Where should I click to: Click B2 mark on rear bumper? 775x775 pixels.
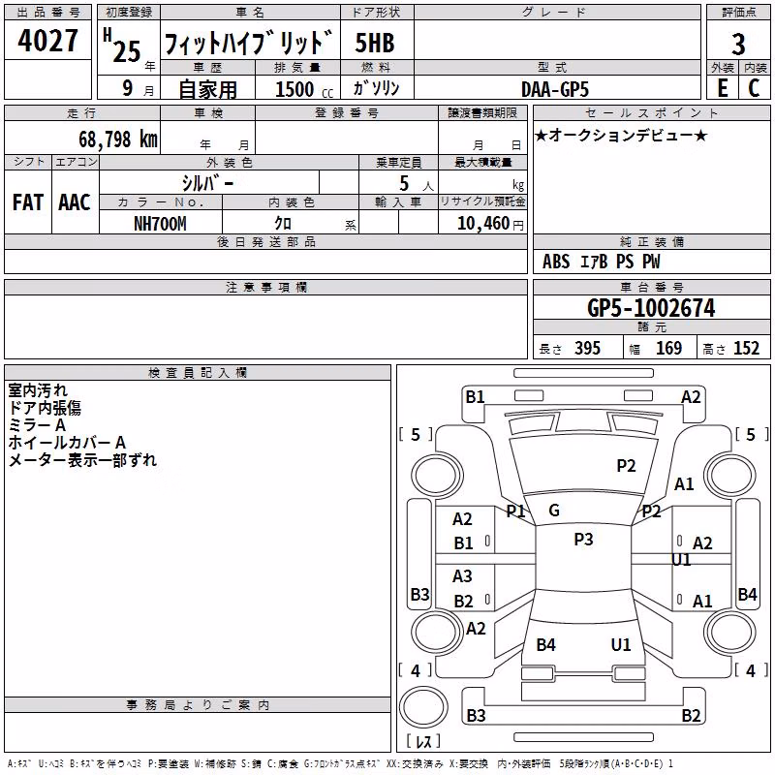(691, 716)
